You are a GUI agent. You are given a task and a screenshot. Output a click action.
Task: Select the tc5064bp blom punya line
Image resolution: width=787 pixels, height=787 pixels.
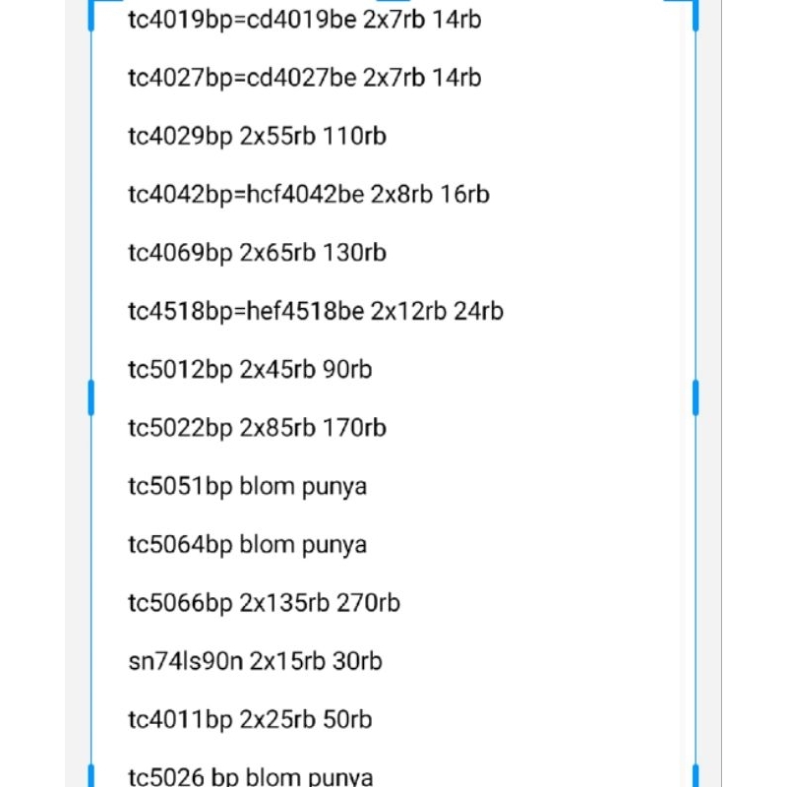[x=247, y=545]
